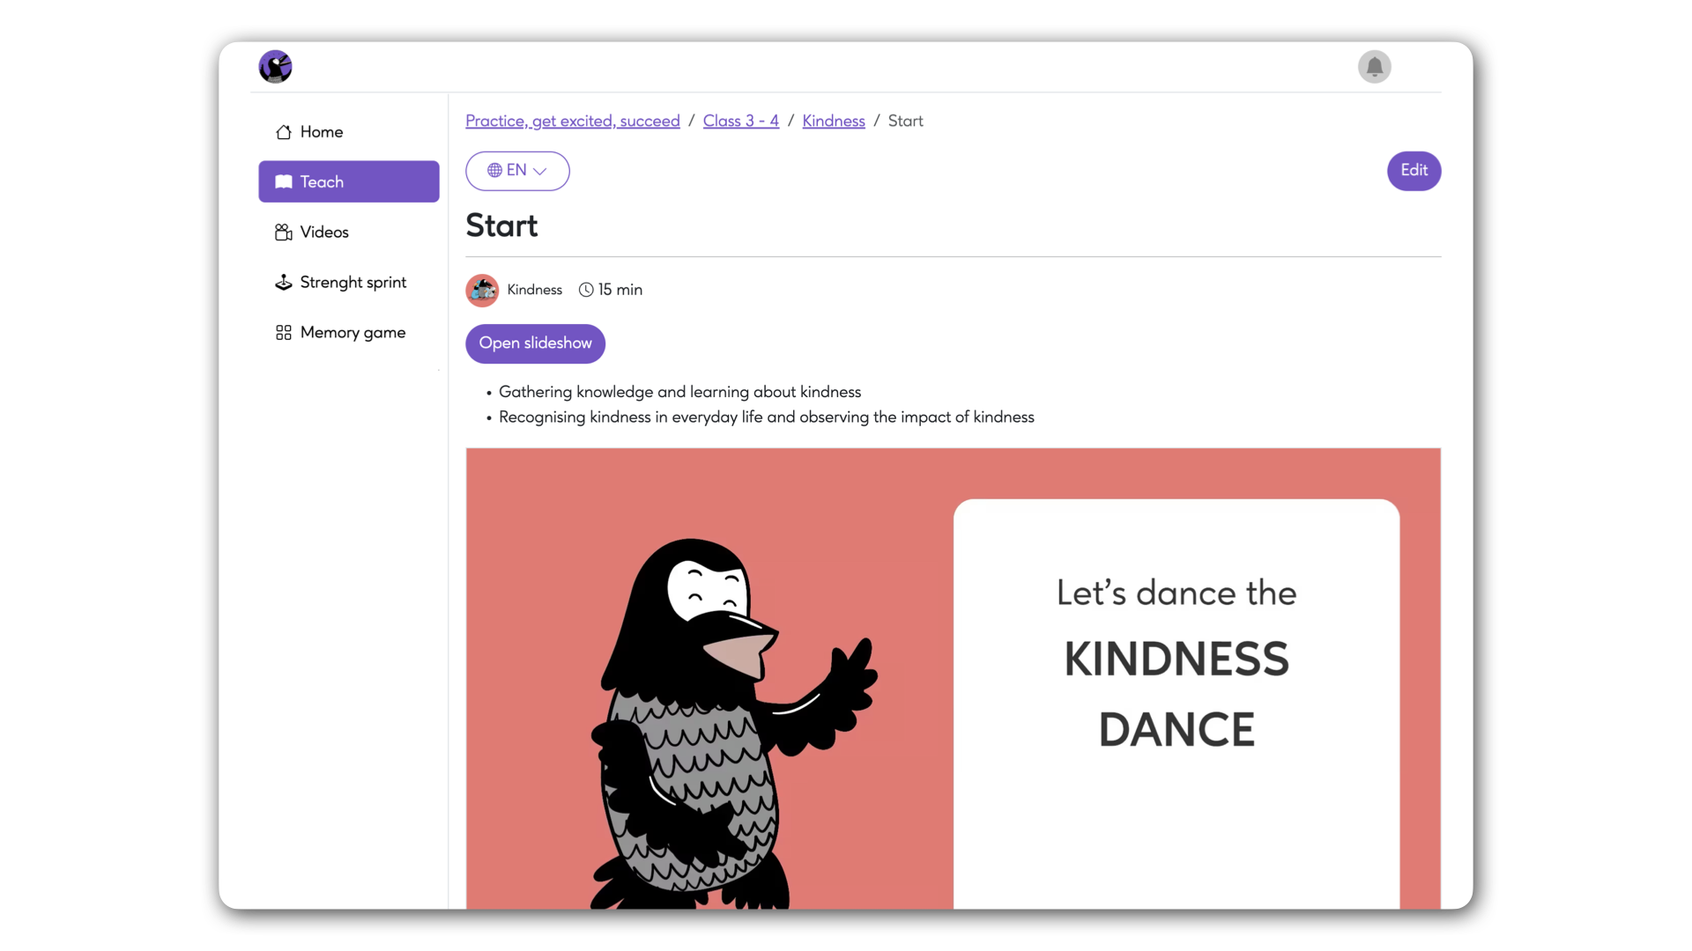1692x951 pixels.
Task: Follow the Kindness breadcrumb link
Action: click(833, 122)
